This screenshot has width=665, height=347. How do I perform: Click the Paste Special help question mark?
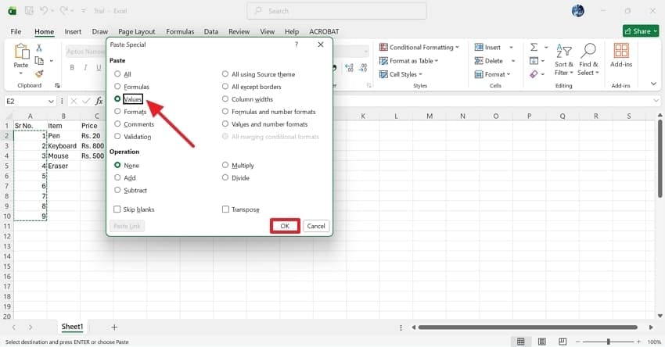click(x=297, y=45)
